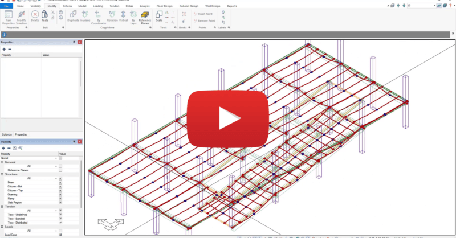
Task: Enable the Reference Planes checkbox
Action: (x=60, y=170)
